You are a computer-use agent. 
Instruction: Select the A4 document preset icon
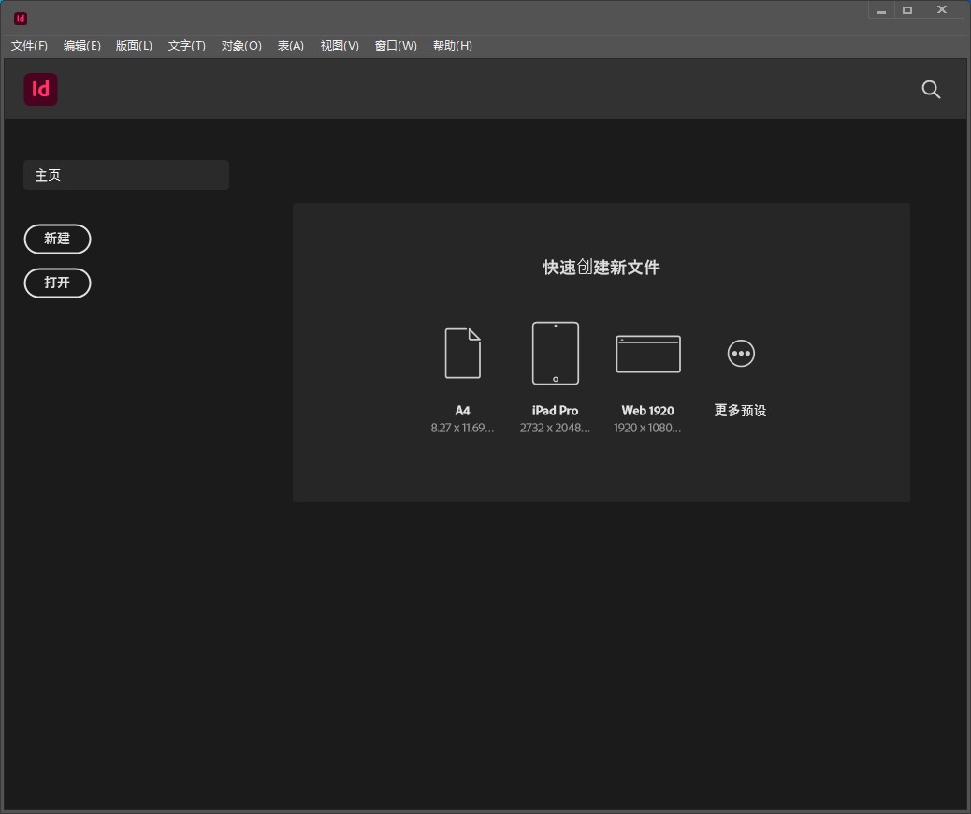click(x=462, y=354)
